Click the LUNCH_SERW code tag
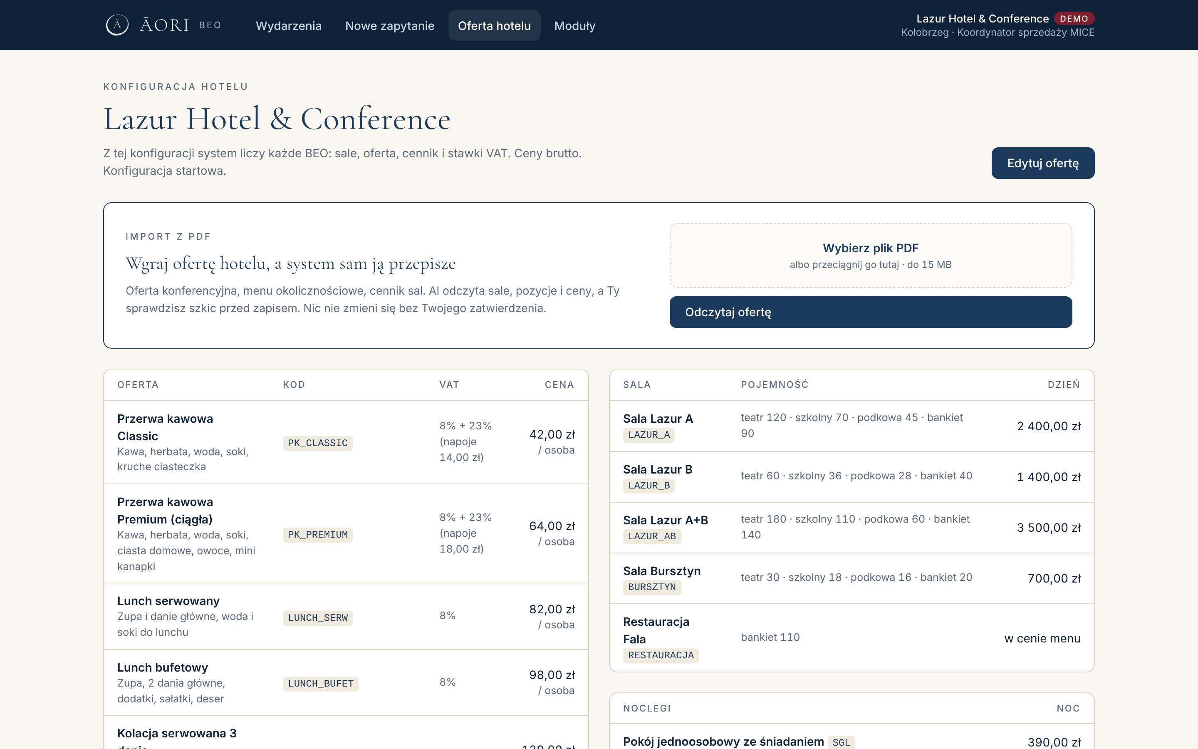 click(x=317, y=618)
